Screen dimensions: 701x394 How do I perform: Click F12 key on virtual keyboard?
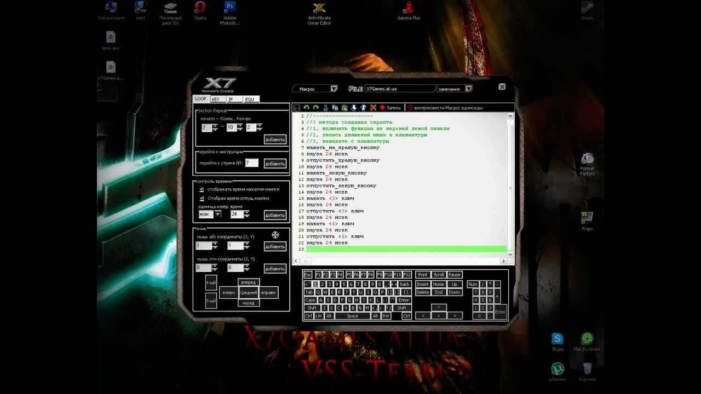click(x=407, y=275)
